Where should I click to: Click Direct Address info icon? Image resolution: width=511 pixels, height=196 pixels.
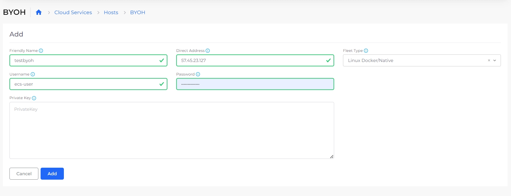[208, 51]
